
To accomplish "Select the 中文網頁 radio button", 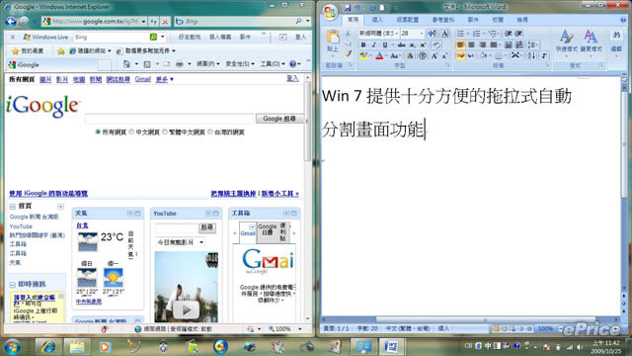I will (x=131, y=132).
